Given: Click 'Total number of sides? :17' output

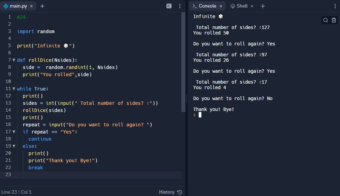Looking at the screenshot, I should coord(231,82).
